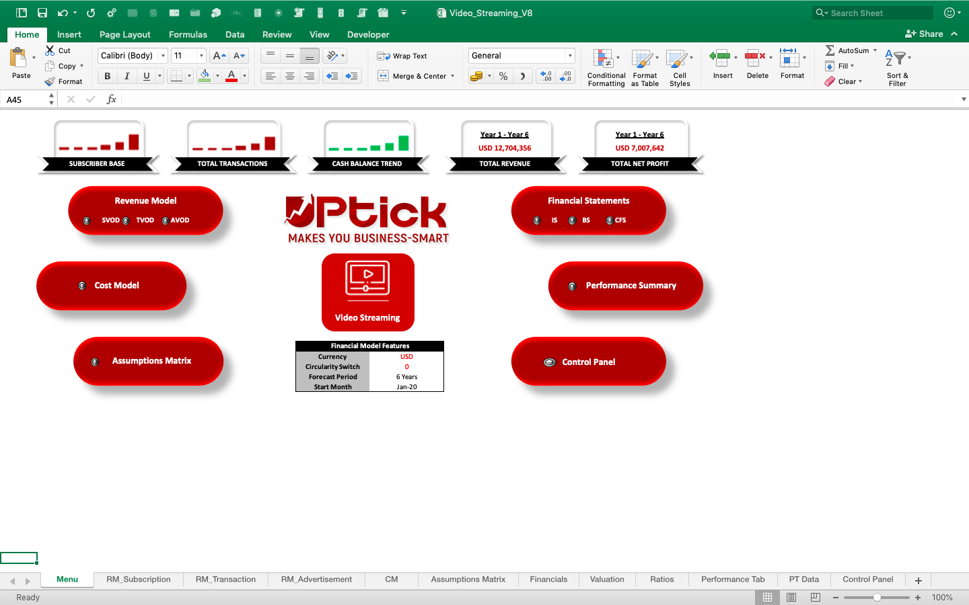Toggle Underline formatting
Viewport: 969px width, 605px height.
tap(146, 76)
